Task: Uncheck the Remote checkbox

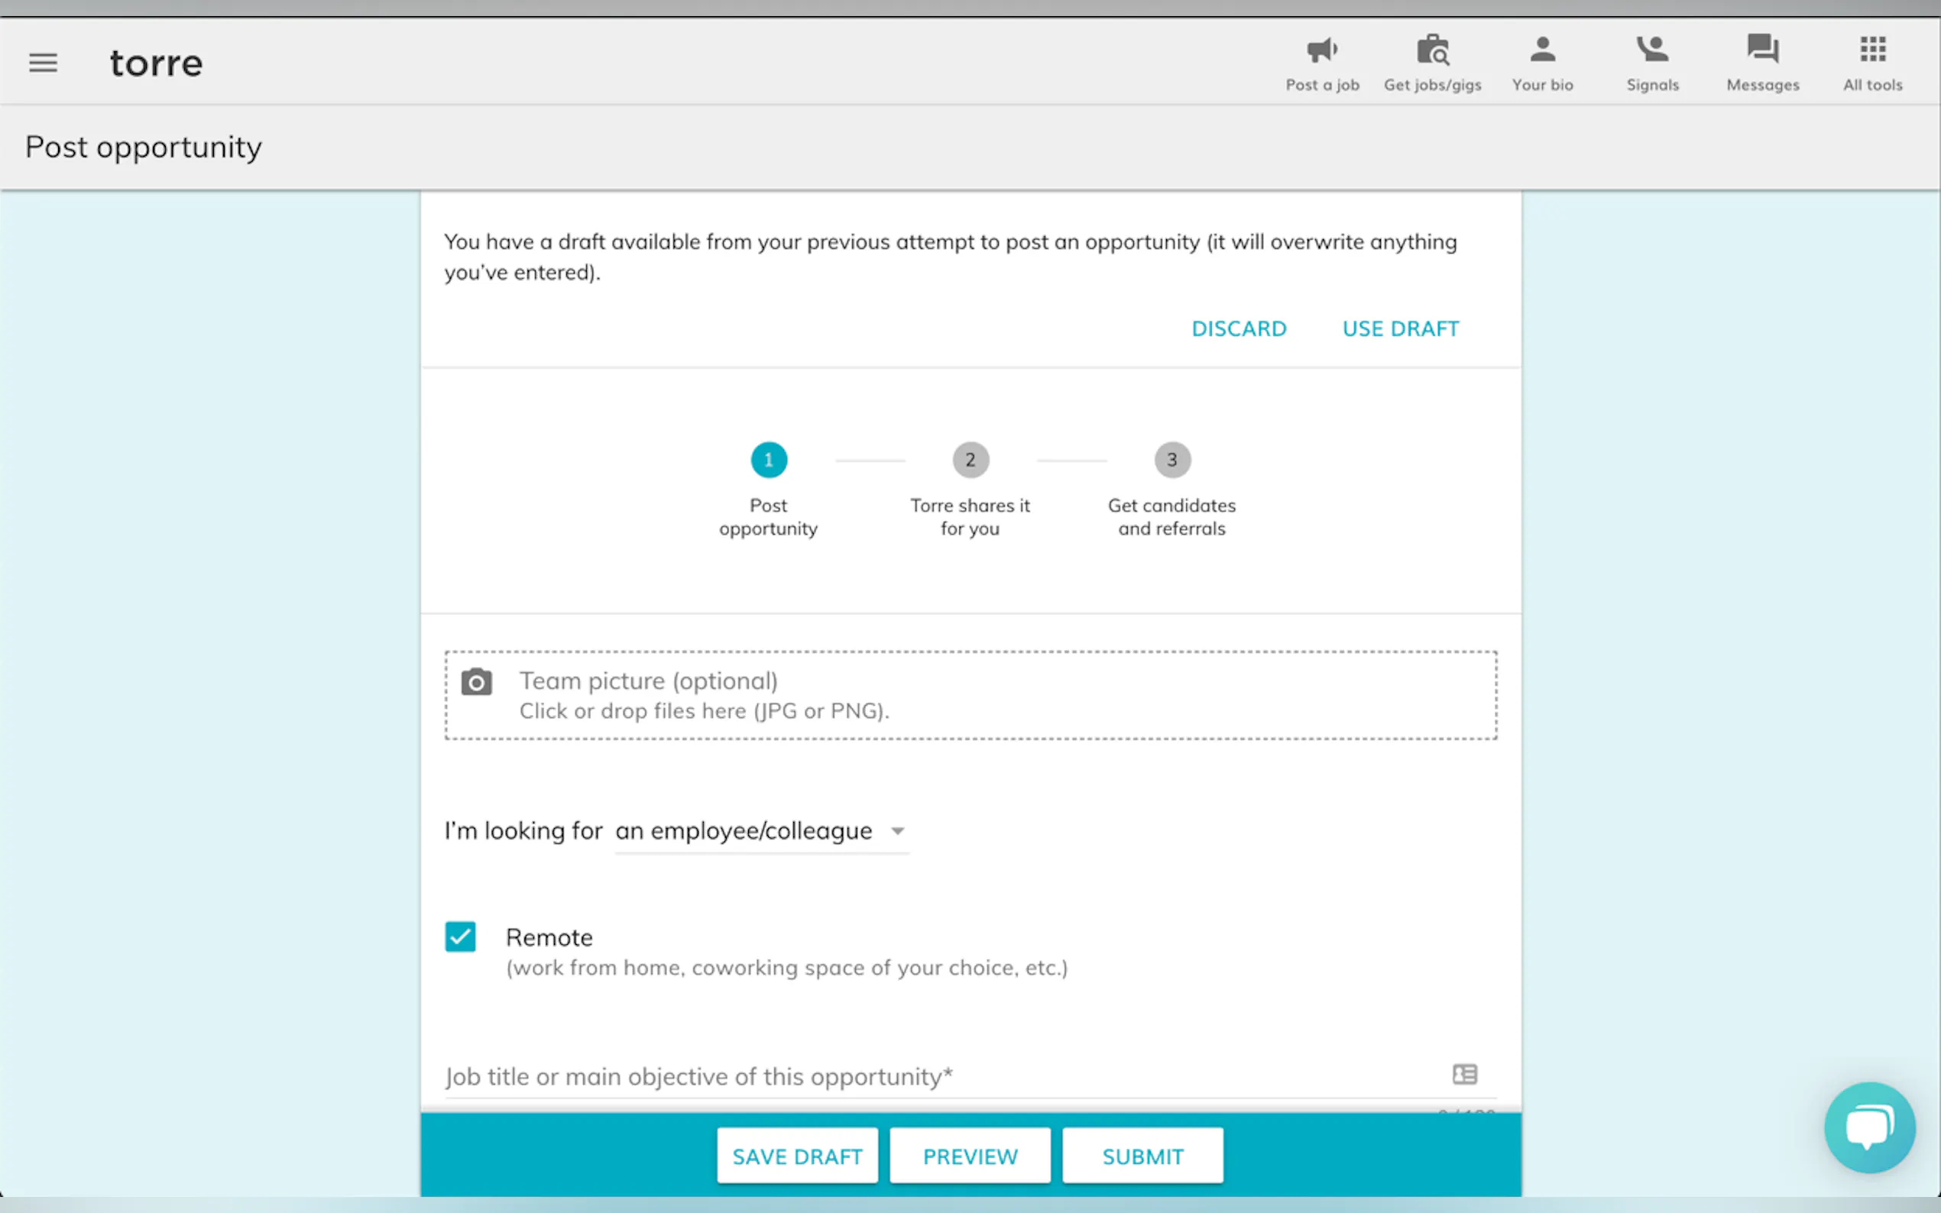Action: click(461, 936)
